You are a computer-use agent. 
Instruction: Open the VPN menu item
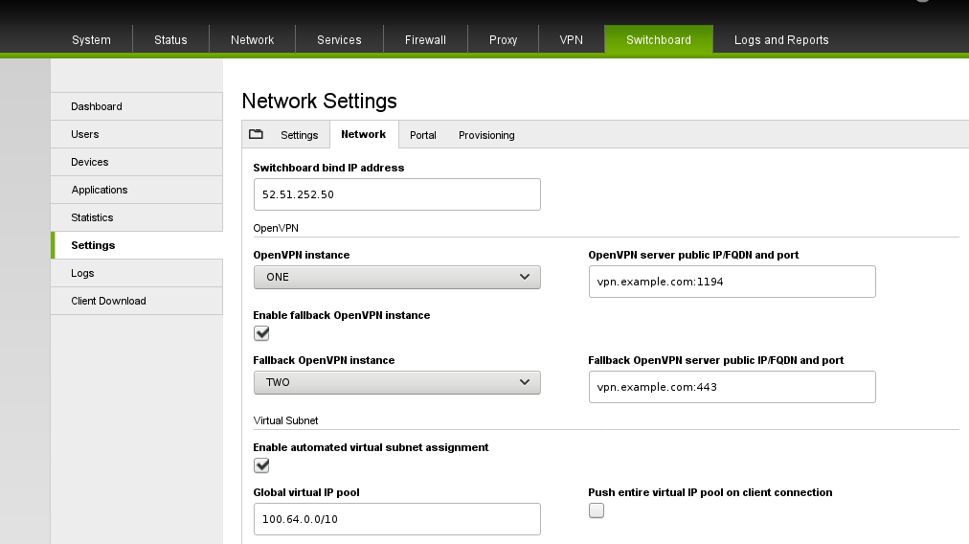click(571, 39)
